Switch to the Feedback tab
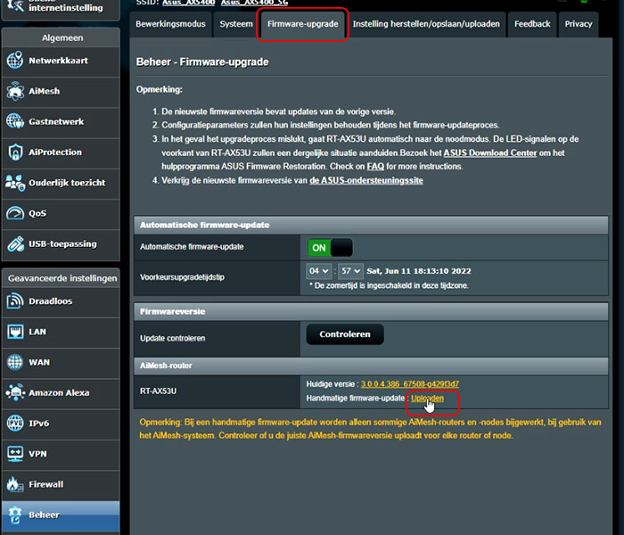This screenshot has width=624, height=535. pyautogui.click(x=532, y=24)
